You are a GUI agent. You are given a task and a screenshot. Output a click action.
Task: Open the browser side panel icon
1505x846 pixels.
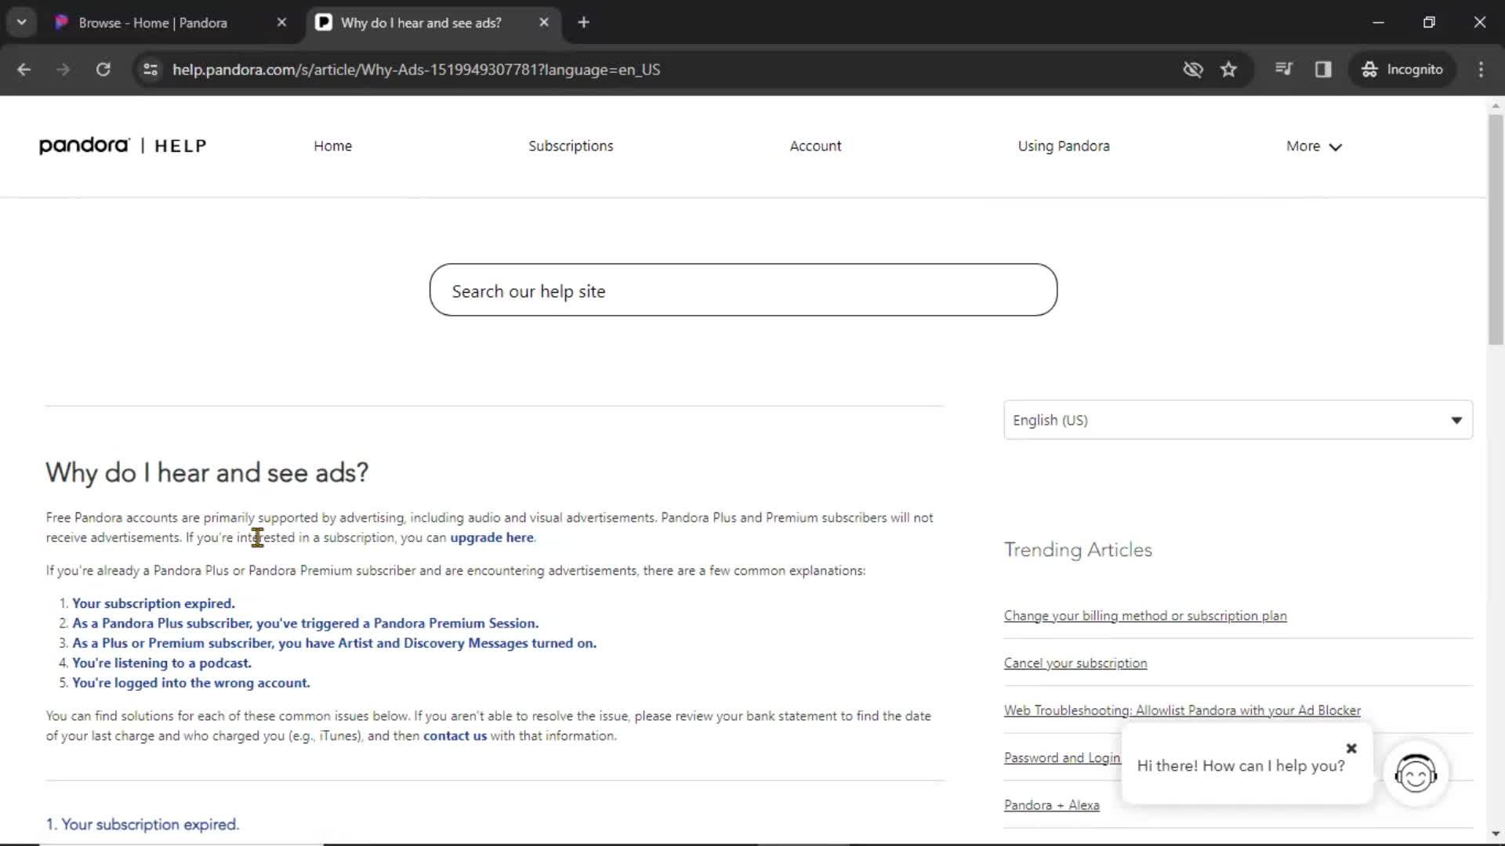click(x=1323, y=70)
